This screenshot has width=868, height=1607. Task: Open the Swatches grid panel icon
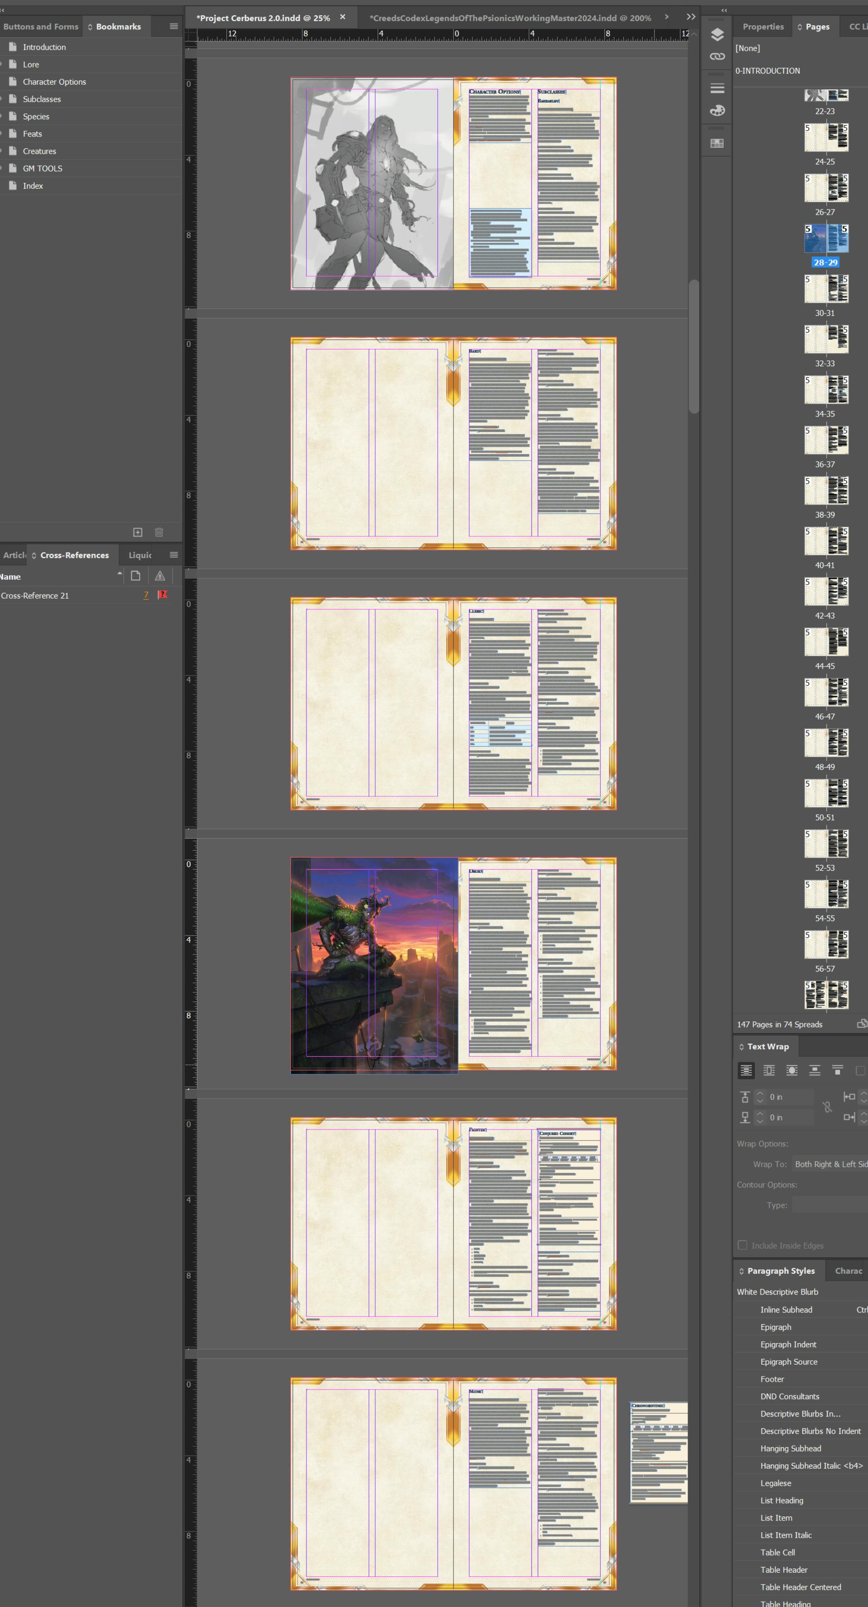[x=717, y=143]
